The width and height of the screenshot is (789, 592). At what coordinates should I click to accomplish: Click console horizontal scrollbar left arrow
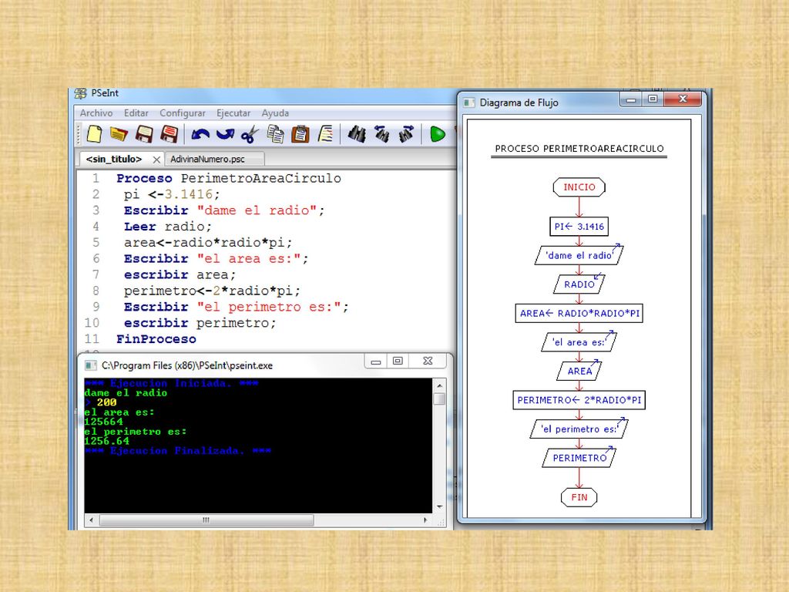pyautogui.click(x=91, y=520)
